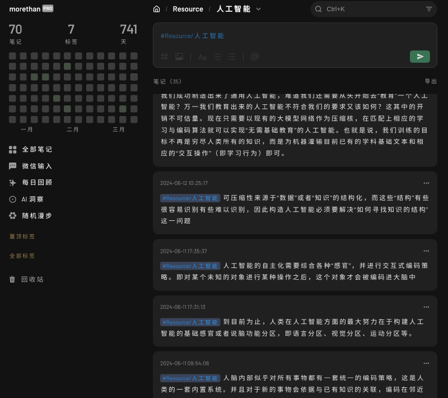
Task: Go to AI 洞察 section
Action: point(32,199)
